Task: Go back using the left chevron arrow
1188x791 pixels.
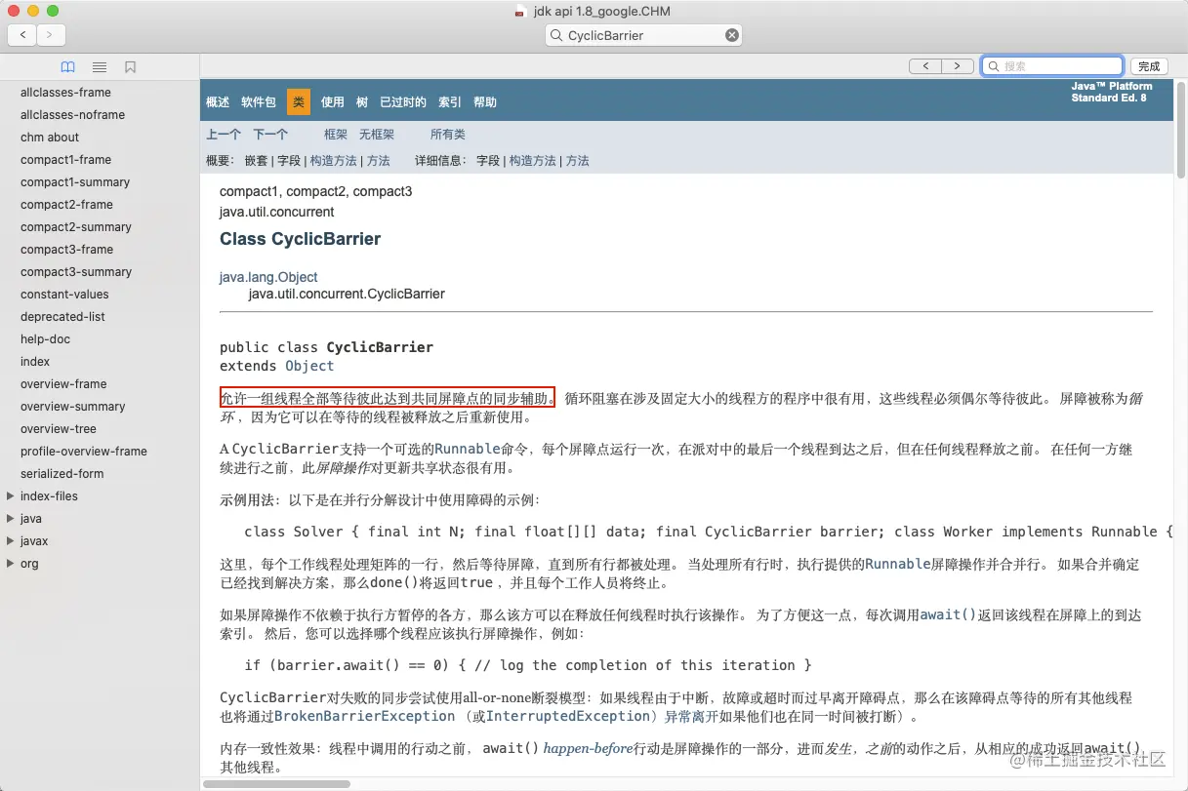Action: coord(21,34)
